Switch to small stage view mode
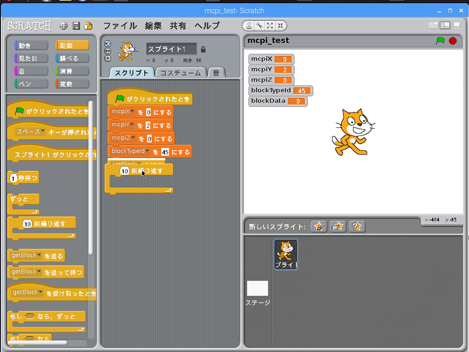This screenshot has width=469, height=352. coord(433,26)
